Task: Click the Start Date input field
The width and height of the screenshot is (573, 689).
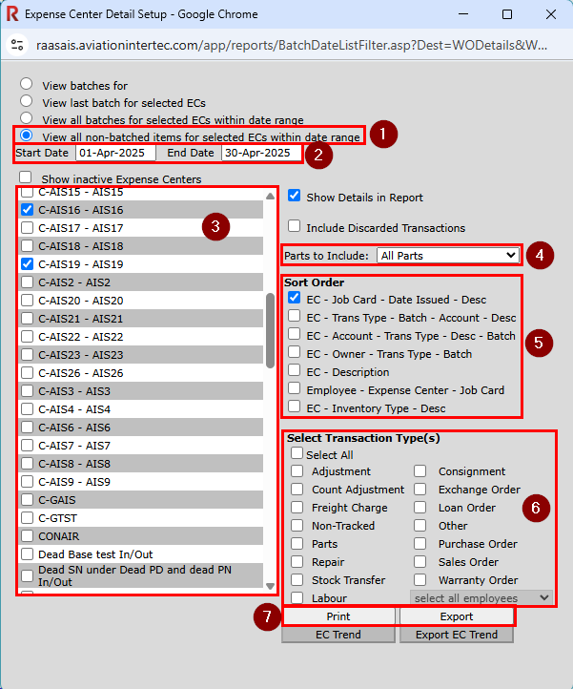Action: [x=115, y=153]
